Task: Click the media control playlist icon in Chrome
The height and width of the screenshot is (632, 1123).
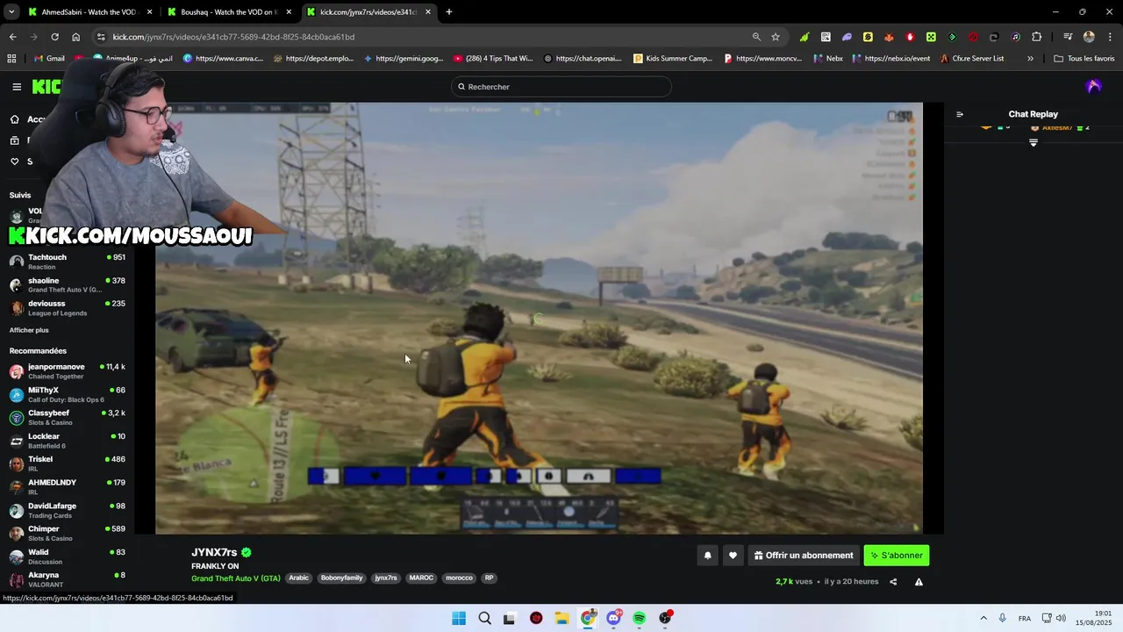Action: [x=1068, y=37]
